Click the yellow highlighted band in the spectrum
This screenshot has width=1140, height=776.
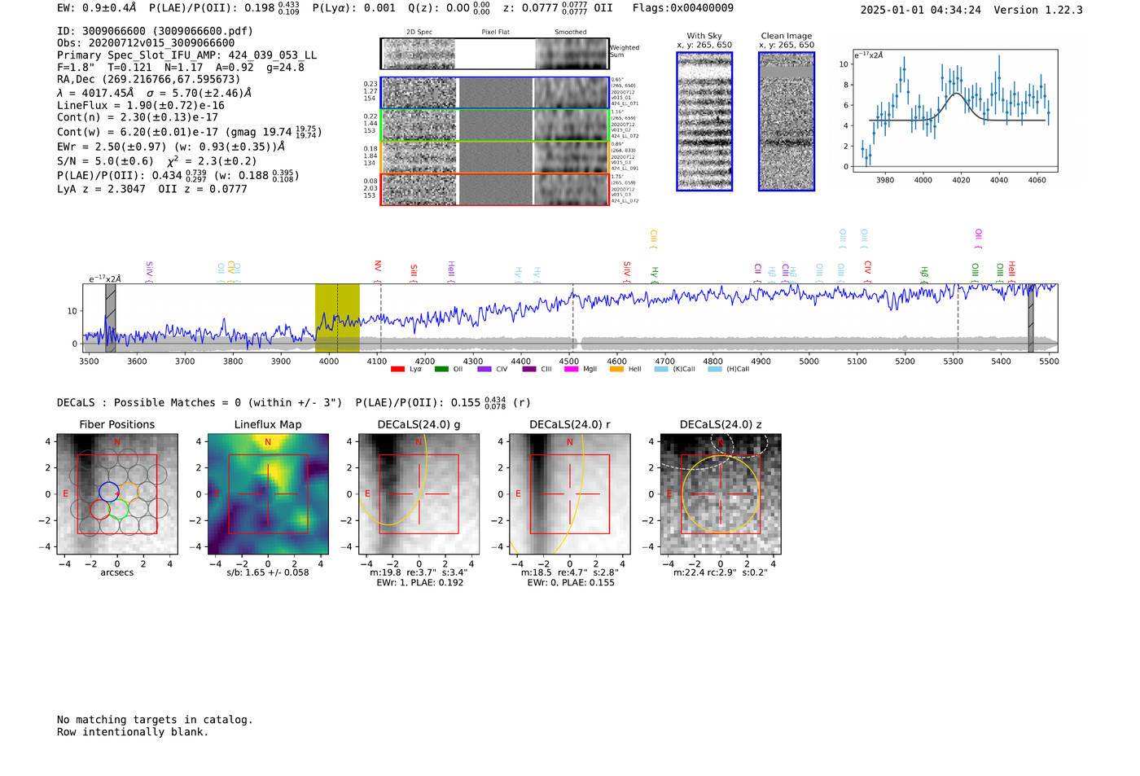tap(337, 318)
